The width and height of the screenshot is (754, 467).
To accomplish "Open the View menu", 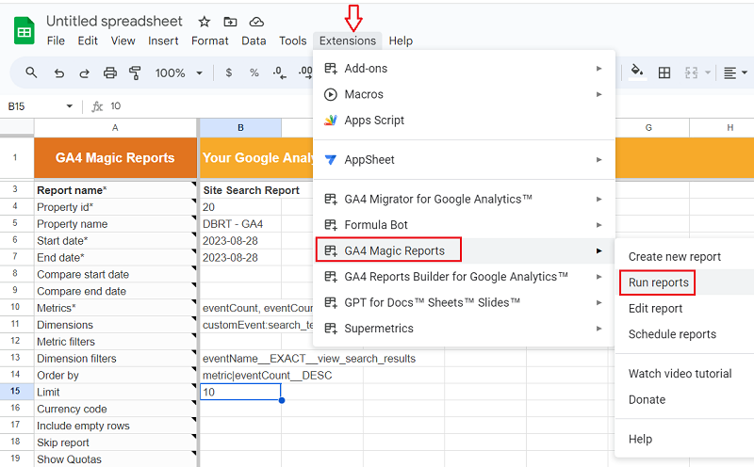I will [123, 40].
